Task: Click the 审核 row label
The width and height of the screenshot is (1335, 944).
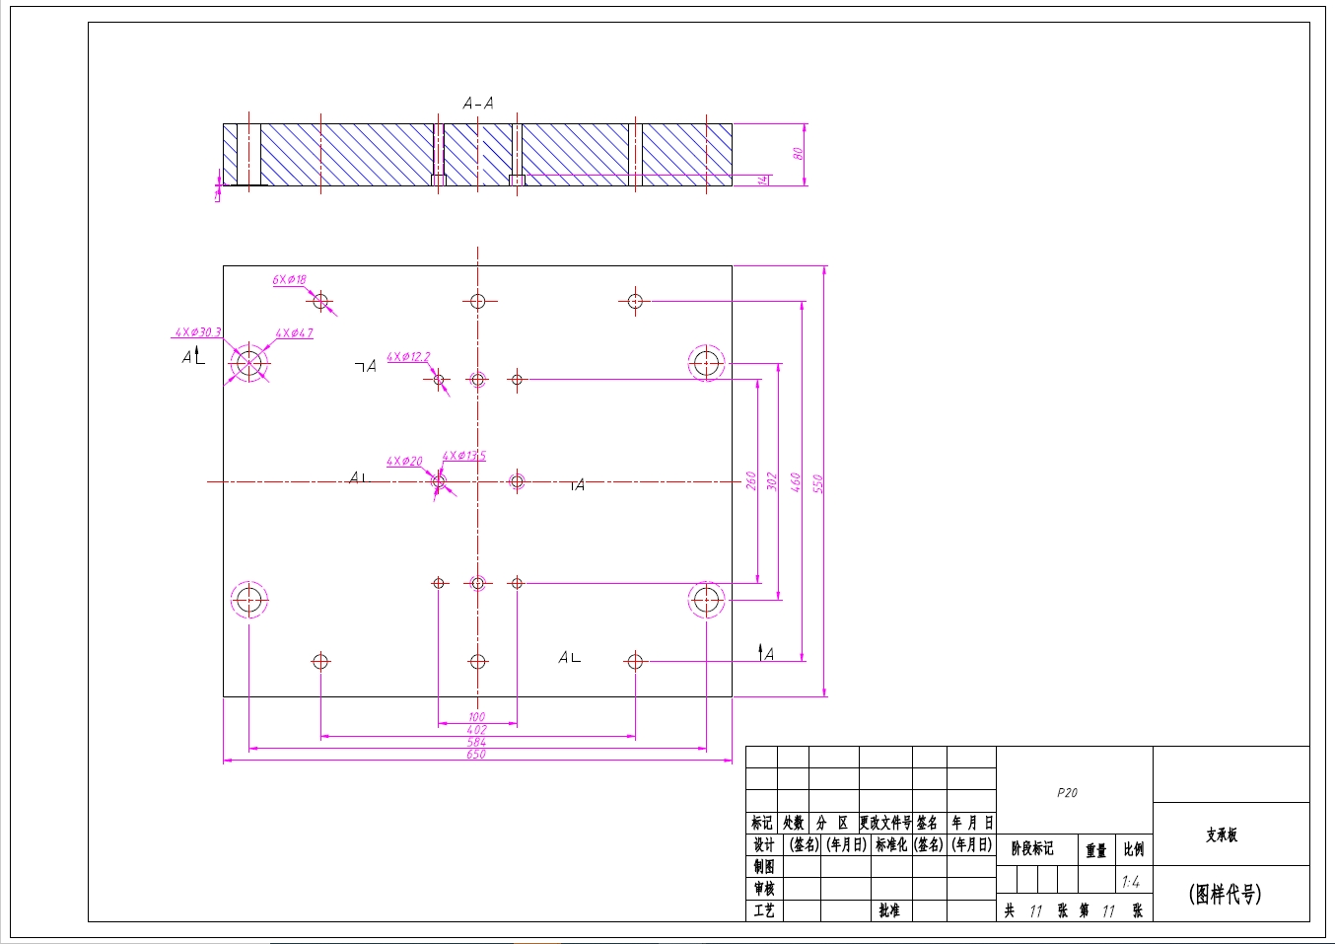Action: tap(764, 889)
